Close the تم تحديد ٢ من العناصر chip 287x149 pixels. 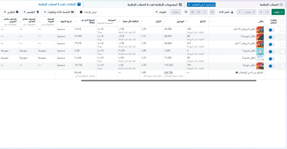point(189,4)
